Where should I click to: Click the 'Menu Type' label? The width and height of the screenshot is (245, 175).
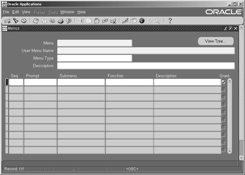click(x=43, y=58)
